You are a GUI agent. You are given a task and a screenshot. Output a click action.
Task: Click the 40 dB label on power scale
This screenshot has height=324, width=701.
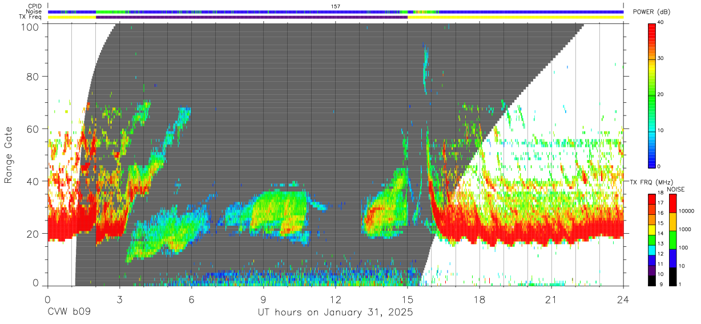661,22
